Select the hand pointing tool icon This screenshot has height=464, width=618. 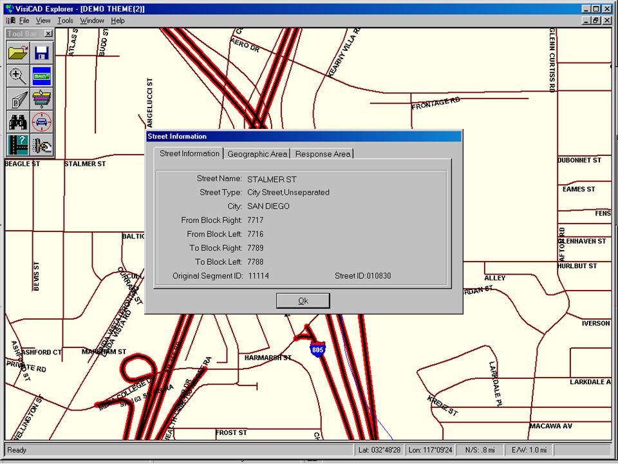[x=41, y=145]
